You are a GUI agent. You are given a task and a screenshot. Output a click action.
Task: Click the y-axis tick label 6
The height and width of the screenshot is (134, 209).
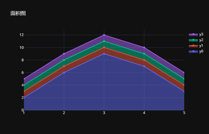22,73
